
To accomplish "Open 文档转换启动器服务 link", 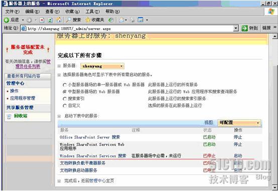I will pos(79,170).
